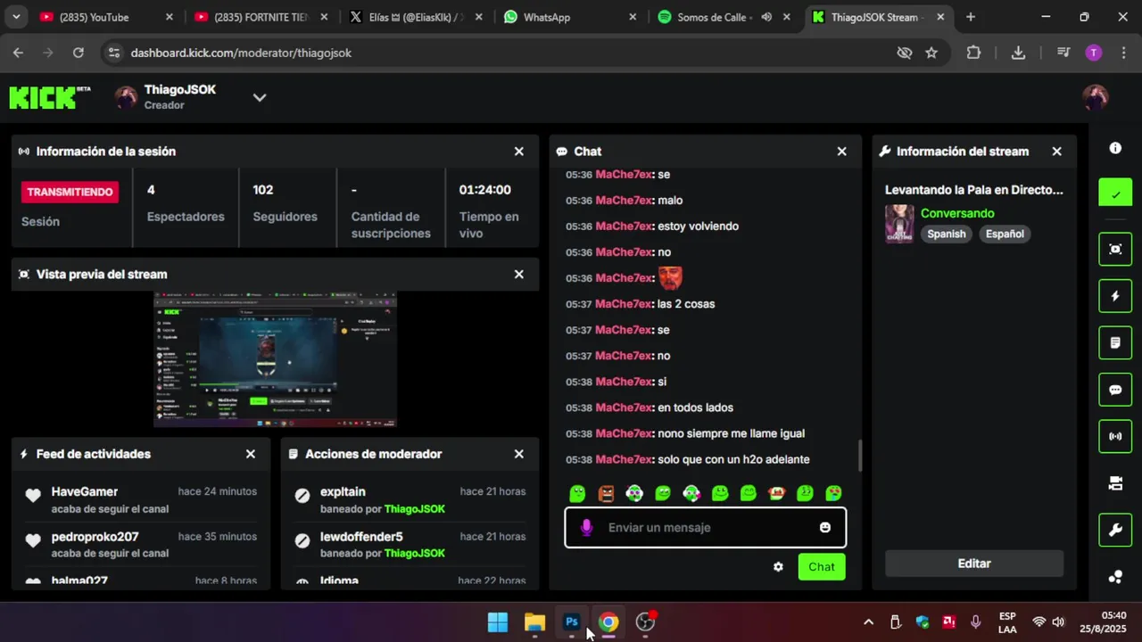Close the Información de la sesión panel

pyautogui.click(x=519, y=152)
